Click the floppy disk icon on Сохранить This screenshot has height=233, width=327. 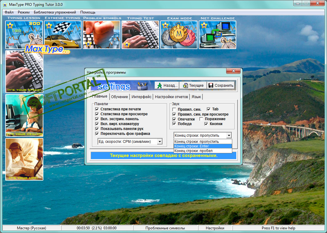pos(211,86)
